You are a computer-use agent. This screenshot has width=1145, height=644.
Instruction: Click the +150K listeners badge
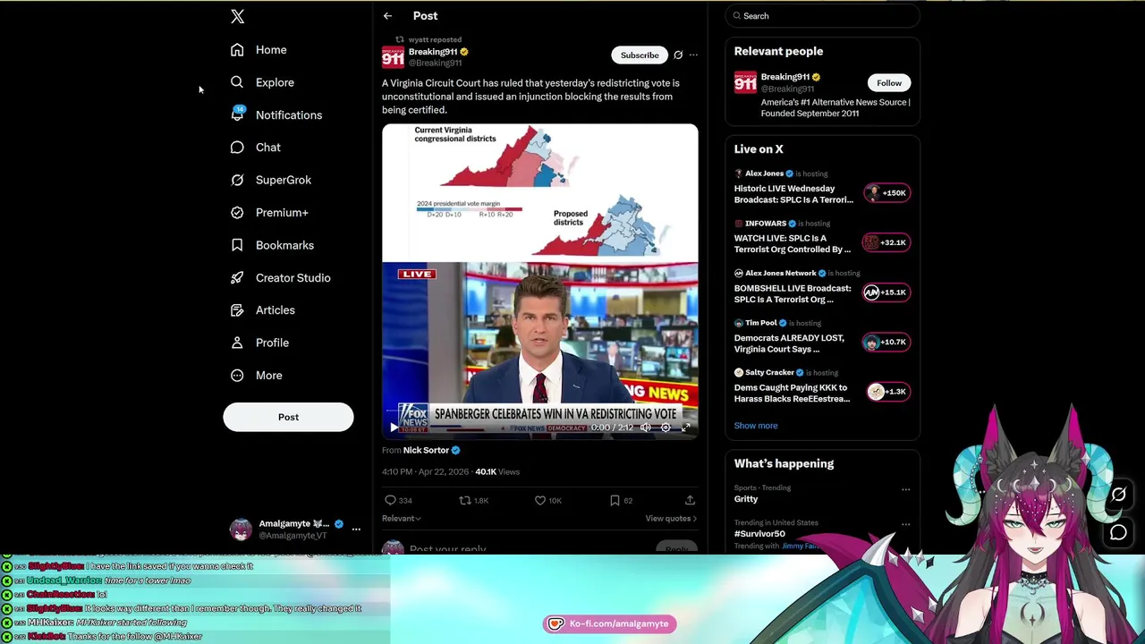886,193
